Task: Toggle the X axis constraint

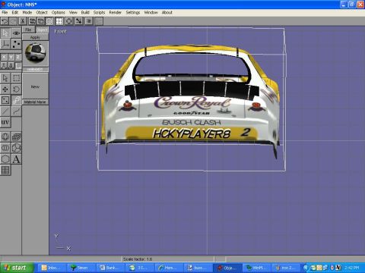Action: coord(4,57)
